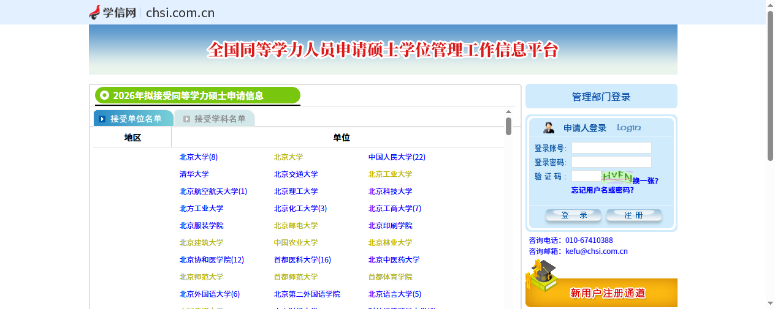Focus the 登录账号 input field
Viewport: 775px width, 309px height.
coord(611,147)
